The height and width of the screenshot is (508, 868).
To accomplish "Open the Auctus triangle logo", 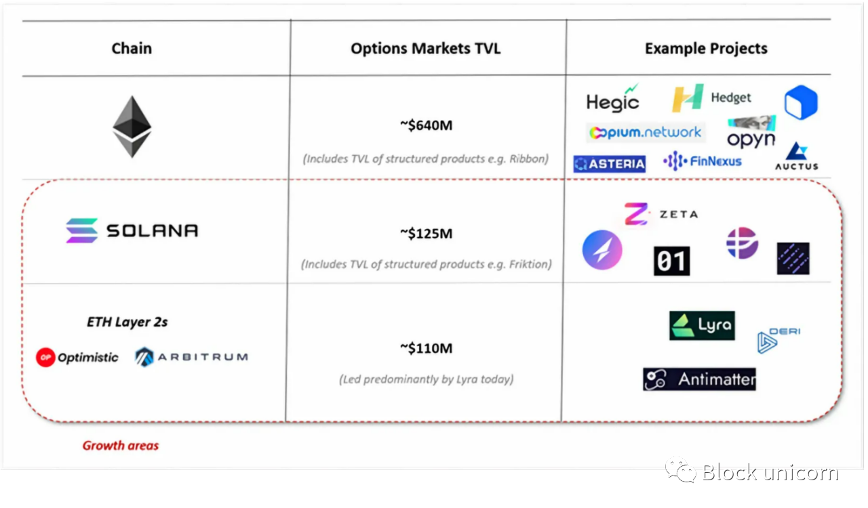I will point(797,156).
